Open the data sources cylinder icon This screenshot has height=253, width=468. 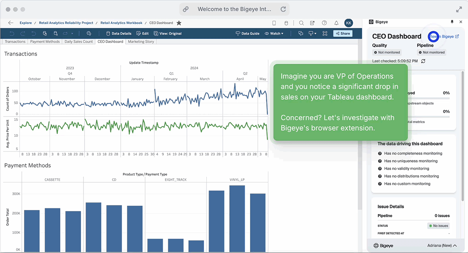pyautogui.click(x=286, y=23)
